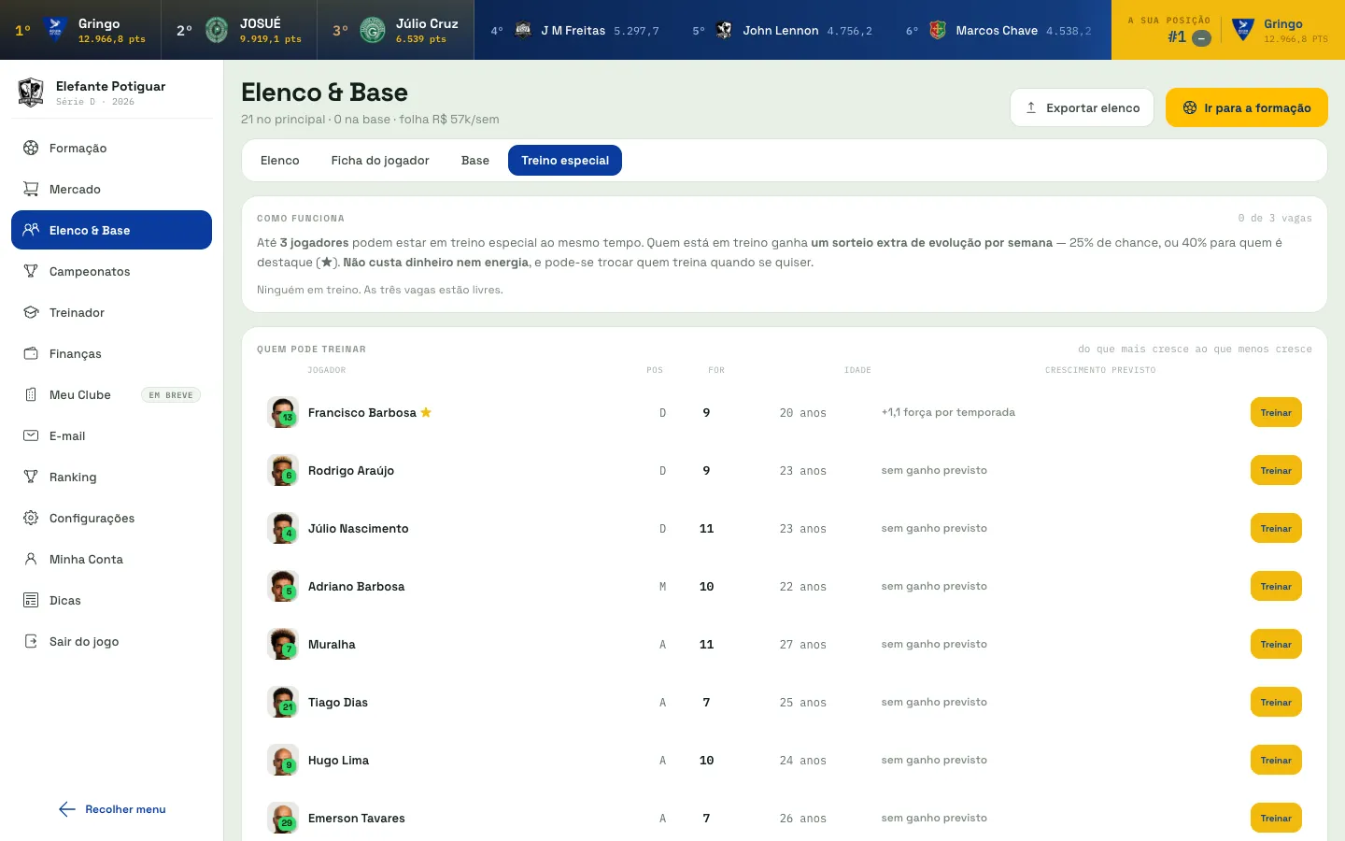
Task: Click the Campeonatos trophy icon
Action: click(31, 271)
